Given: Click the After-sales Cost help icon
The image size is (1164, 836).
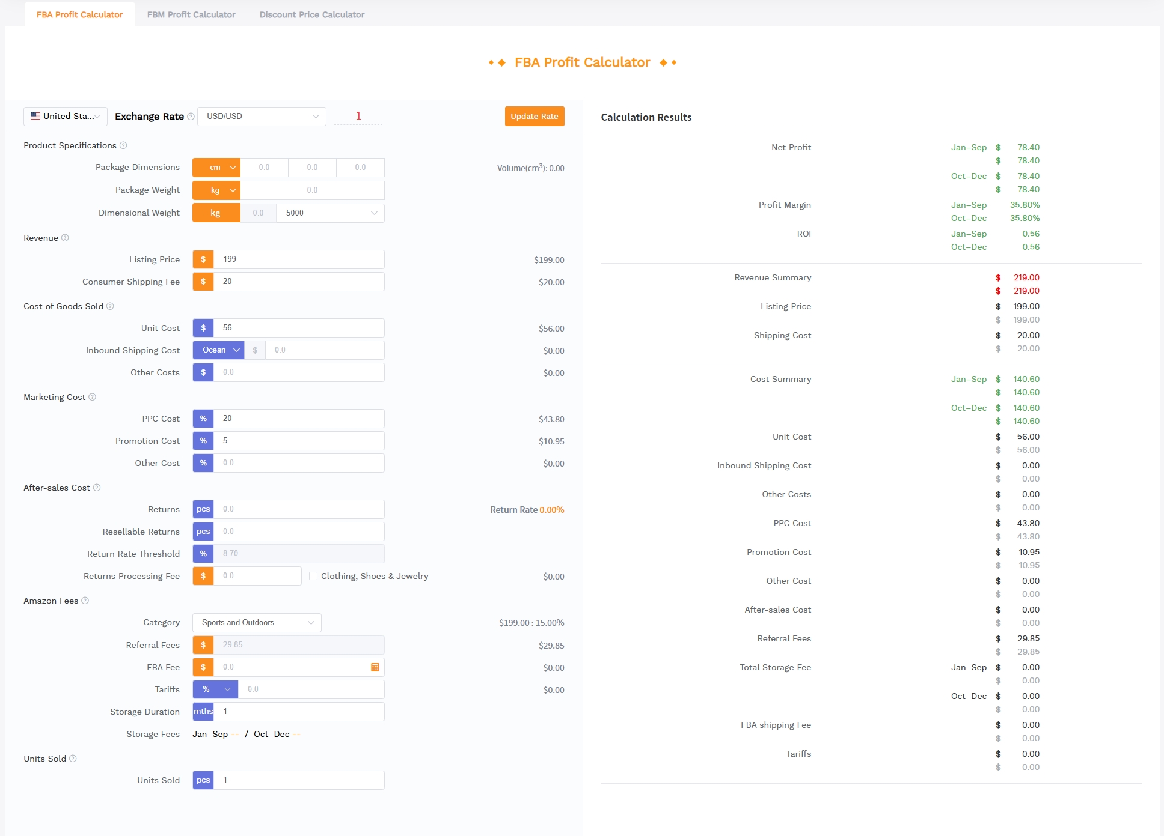Looking at the screenshot, I should (x=97, y=488).
